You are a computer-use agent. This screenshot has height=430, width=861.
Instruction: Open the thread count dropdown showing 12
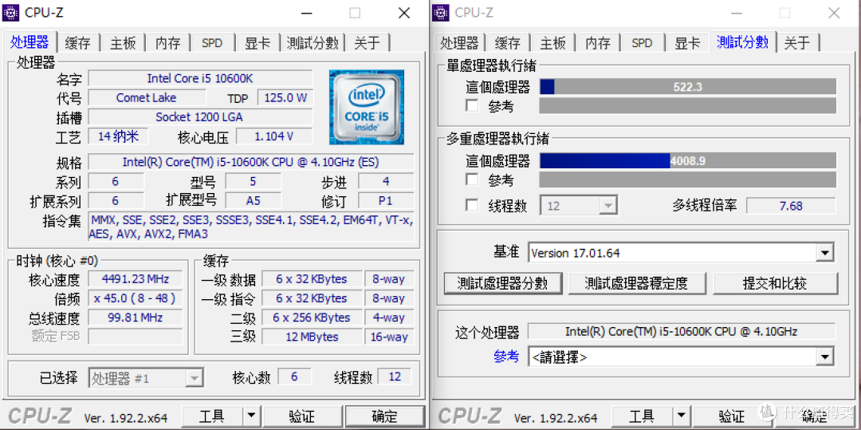pos(579,206)
